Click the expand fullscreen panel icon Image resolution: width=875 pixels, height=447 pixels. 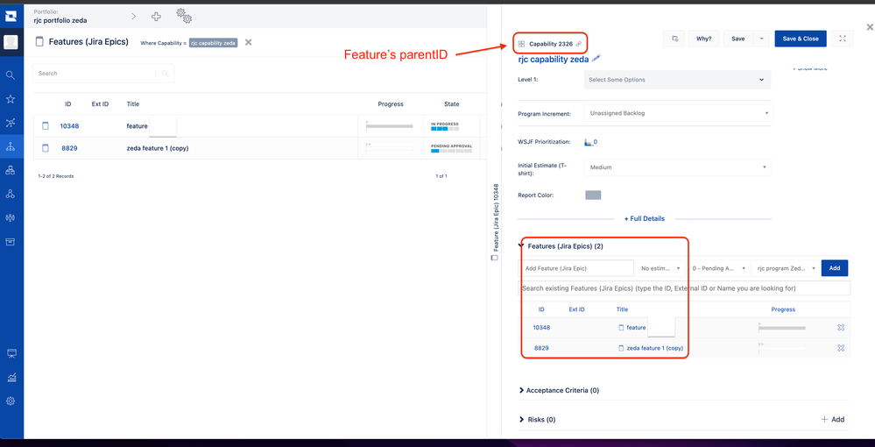pyautogui.click(x=843, y=39)
